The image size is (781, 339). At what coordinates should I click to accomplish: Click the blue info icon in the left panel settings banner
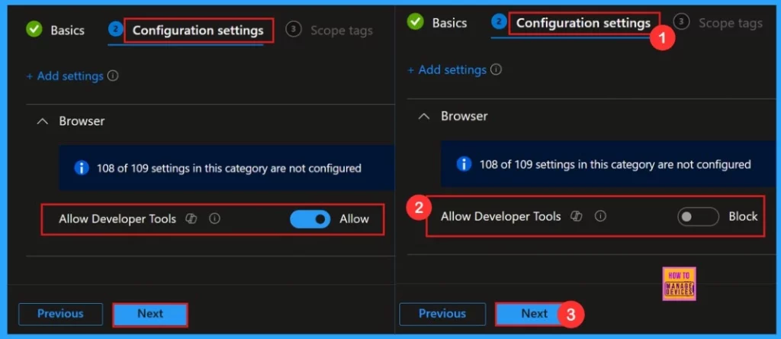[x=82, y=168]
